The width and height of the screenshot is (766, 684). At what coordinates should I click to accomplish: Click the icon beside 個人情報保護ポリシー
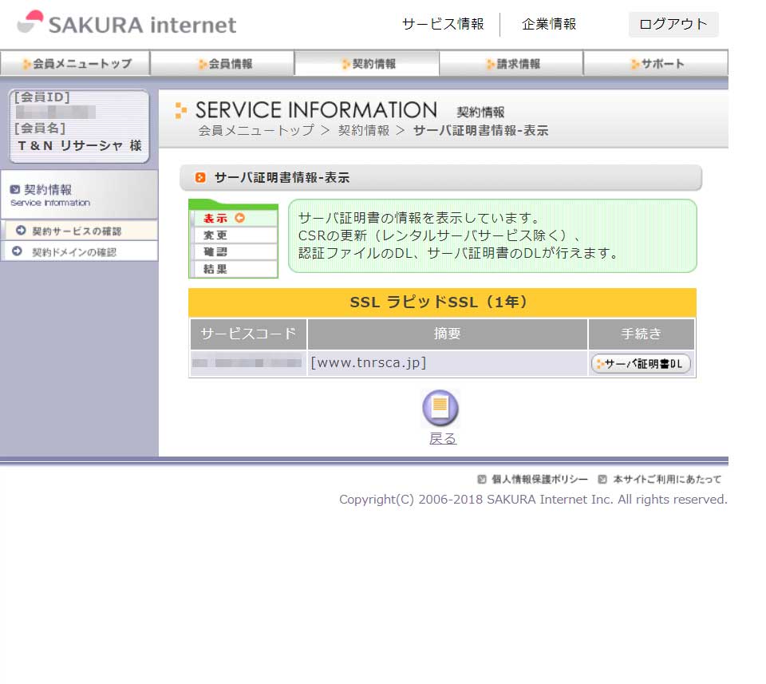click(482, 480)
